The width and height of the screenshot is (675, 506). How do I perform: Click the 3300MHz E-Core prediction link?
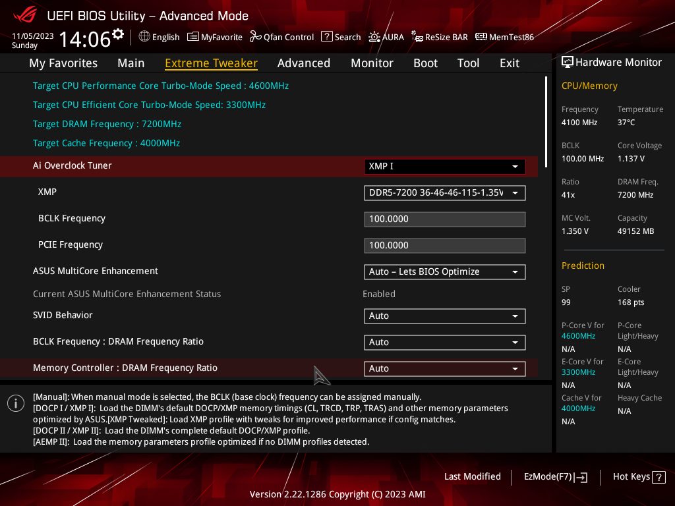coord(578,372)
